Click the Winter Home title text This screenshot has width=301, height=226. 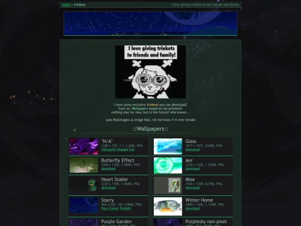[x=199, y=200]
